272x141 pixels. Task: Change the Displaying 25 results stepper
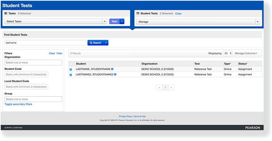(x=228, y=53)
